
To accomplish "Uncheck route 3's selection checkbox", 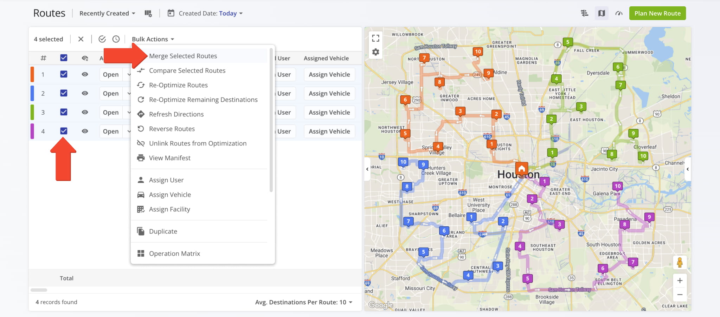I will (x=64, y=112).
